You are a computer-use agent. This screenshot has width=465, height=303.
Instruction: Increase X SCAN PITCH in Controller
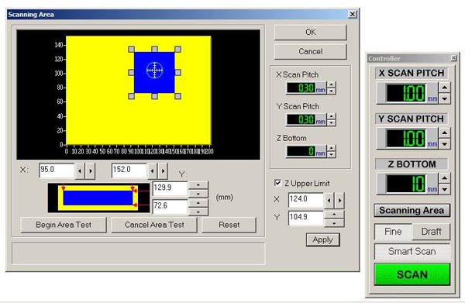click(444, 88)
